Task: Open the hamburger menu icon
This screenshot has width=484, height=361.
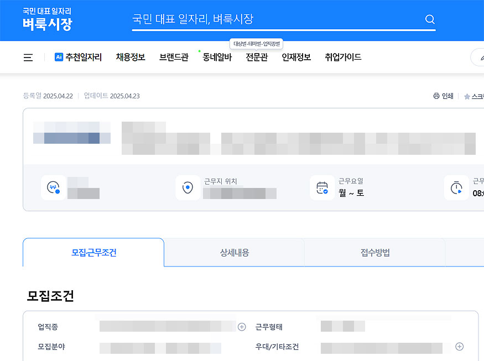Action: 28,57
